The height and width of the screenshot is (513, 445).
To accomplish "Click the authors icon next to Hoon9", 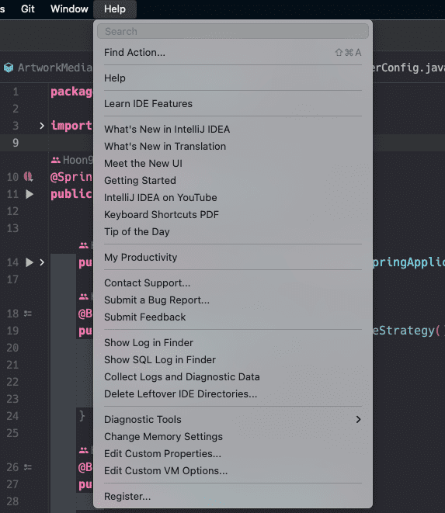I will (x=56, y=160).
